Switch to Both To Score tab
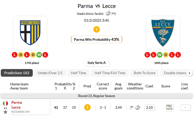This screenshot has width=196, height=120. point(144,73)
